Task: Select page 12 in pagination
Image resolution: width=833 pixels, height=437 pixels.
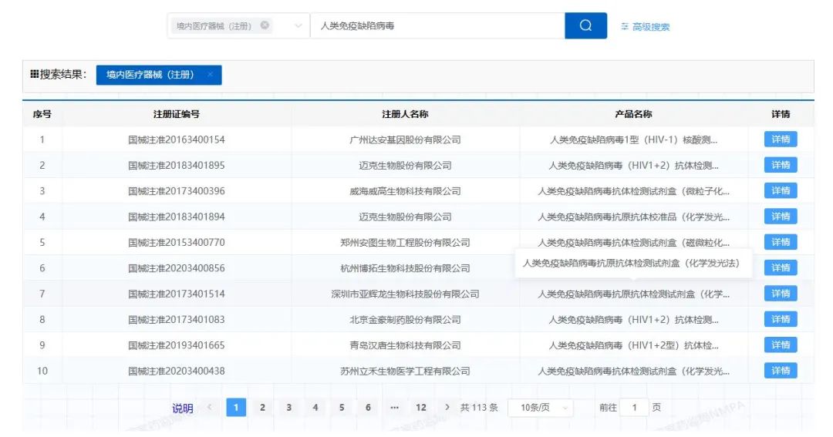Action: (420, 408)
